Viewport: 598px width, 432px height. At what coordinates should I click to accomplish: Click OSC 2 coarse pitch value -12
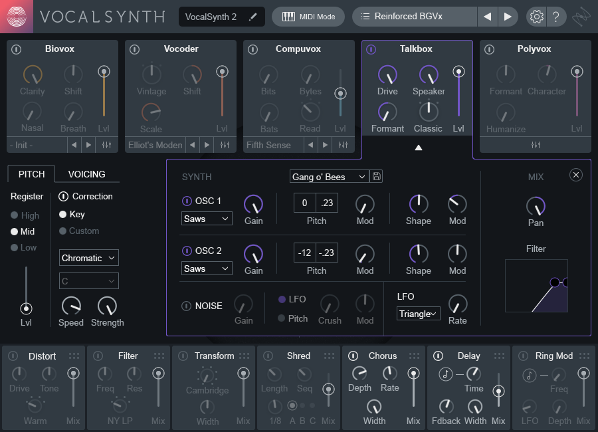pos(305,253)
